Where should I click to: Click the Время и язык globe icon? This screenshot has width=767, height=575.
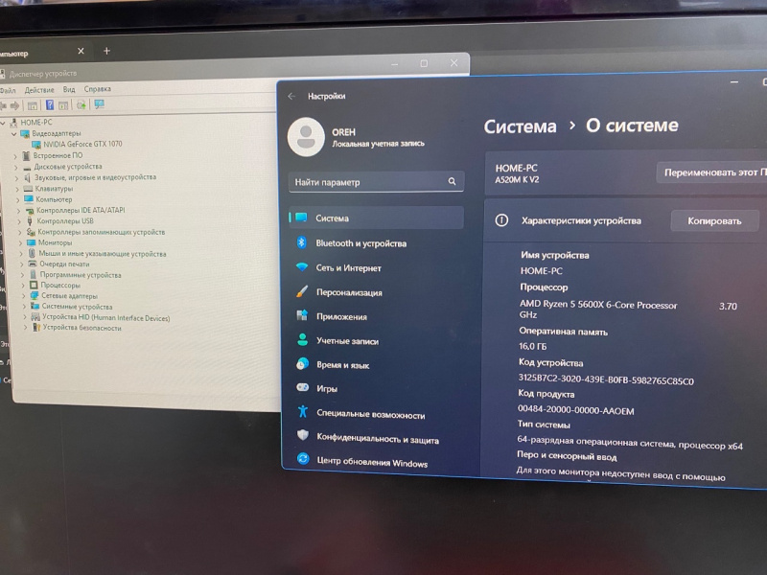(302, 363)
